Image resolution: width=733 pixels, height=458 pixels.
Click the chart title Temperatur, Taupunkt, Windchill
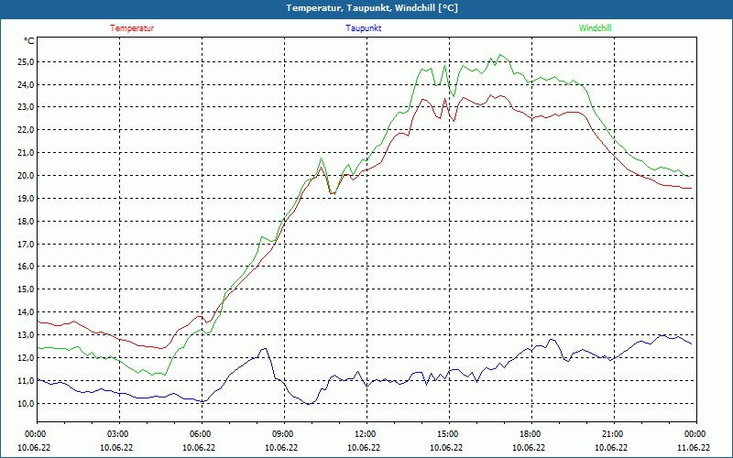[372, 8]
